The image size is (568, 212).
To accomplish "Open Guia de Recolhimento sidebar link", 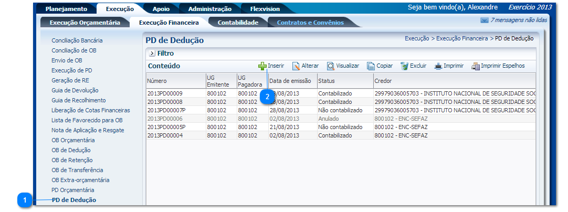I will tap(78, 100).
